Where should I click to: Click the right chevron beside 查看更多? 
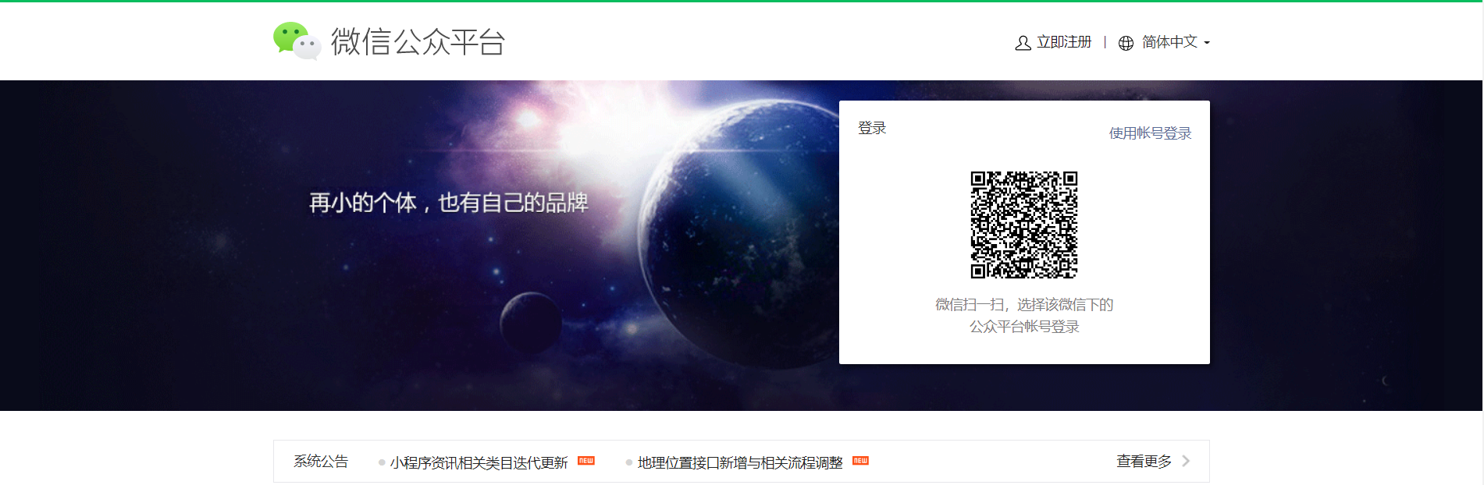point(1186,461)
